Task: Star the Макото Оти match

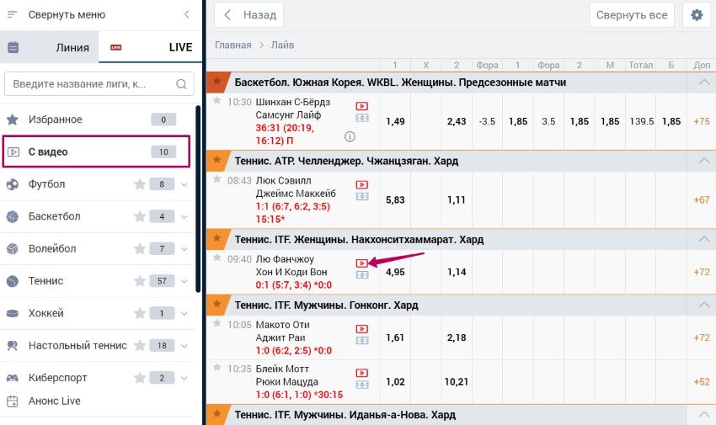Action: tap(216, 323)
